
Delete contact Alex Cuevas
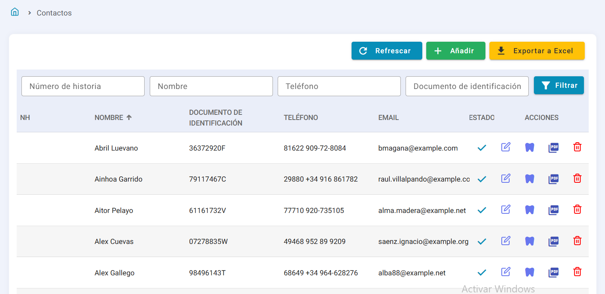click(577, 241)
